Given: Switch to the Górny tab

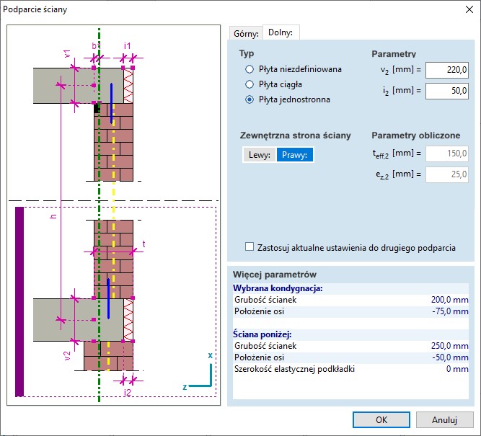Looking at the screenshot, I should click(x=245, y=33).
